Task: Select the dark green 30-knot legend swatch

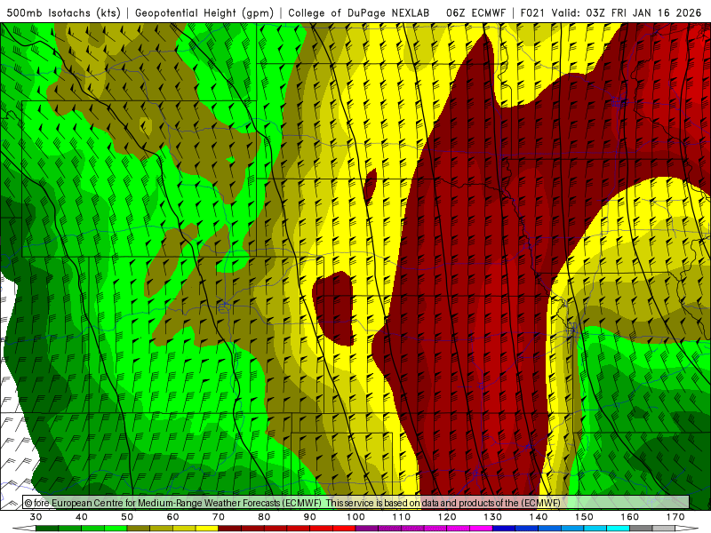Action: pos(47,529)
